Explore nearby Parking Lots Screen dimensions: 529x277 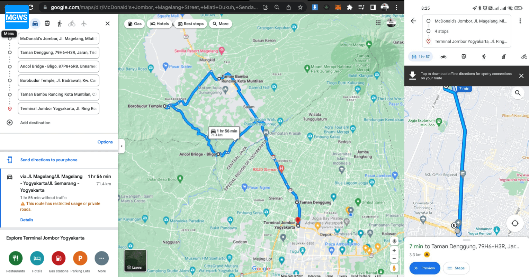pos(80,258)
